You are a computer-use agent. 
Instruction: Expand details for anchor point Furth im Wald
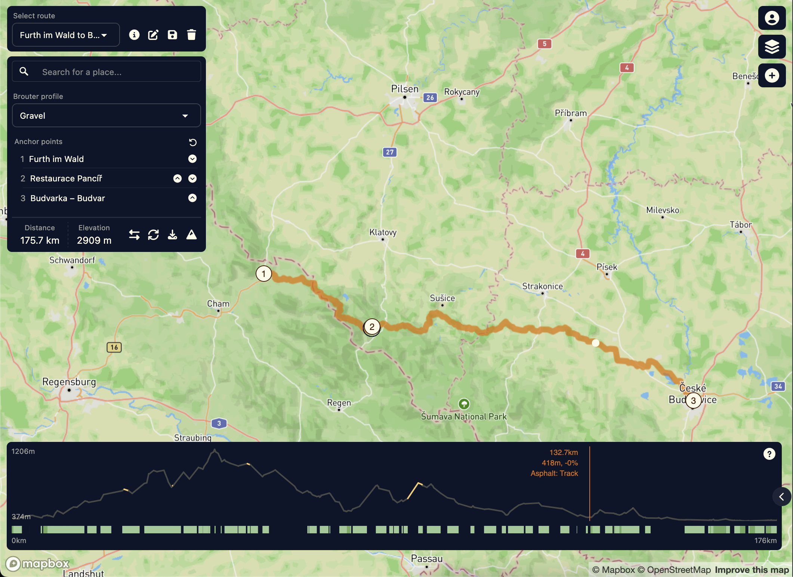point(192,159)
